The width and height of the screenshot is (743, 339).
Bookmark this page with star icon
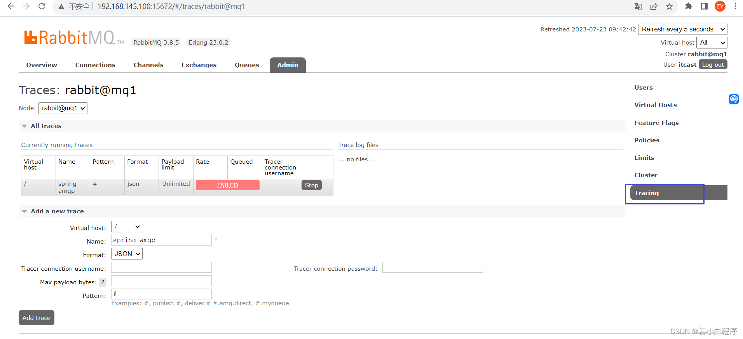(669, 7)
